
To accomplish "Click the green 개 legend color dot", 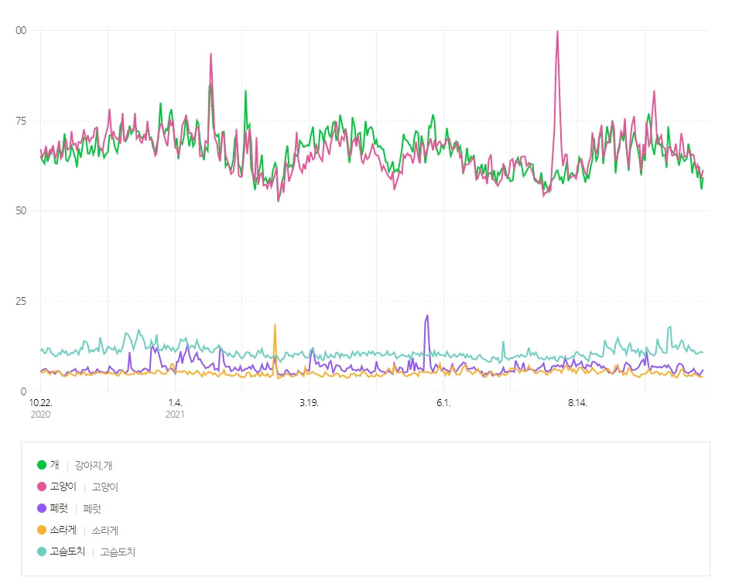I will (x=42, y=465).
